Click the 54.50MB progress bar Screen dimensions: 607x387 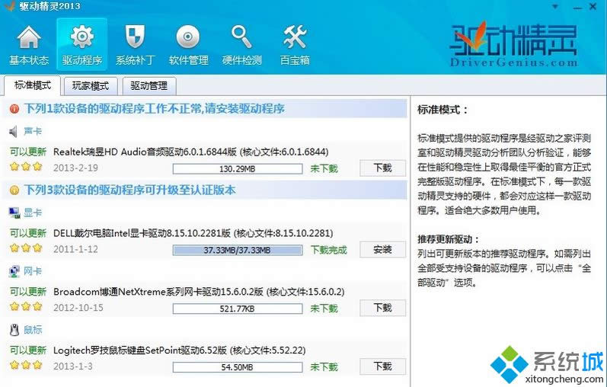click(238, 367)
